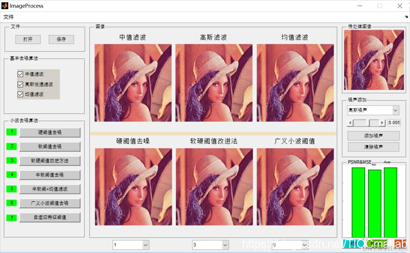Screen dimensions: 410x253
Task: Toggle the 均值滤波 checkbox
Action: point(20,94)
